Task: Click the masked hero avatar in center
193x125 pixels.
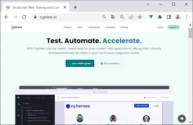Action: (x=113, y=119)
